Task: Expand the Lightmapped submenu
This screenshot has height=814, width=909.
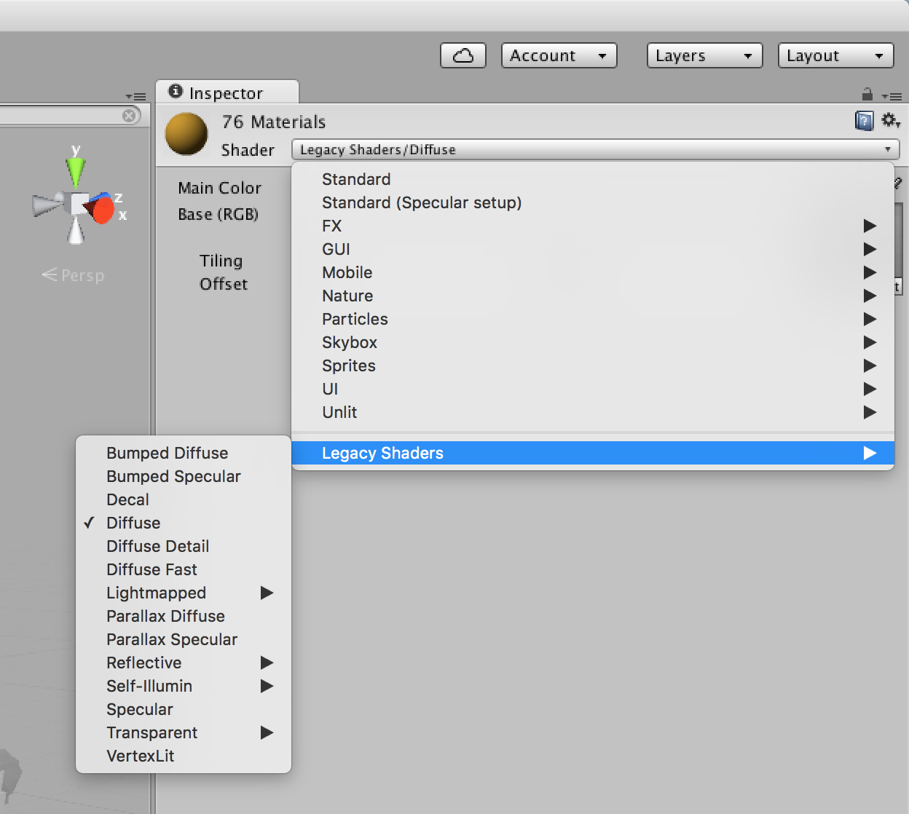Action: [184, 593]
